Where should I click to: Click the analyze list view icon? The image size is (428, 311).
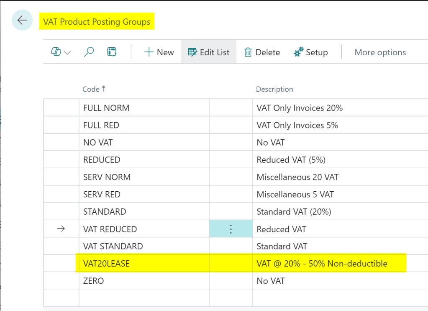pyautogui.click(x=112, y=52)
